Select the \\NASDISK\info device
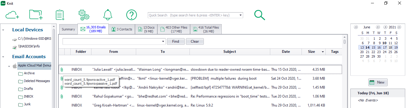The image size is (407, 108). pos(29,47)
